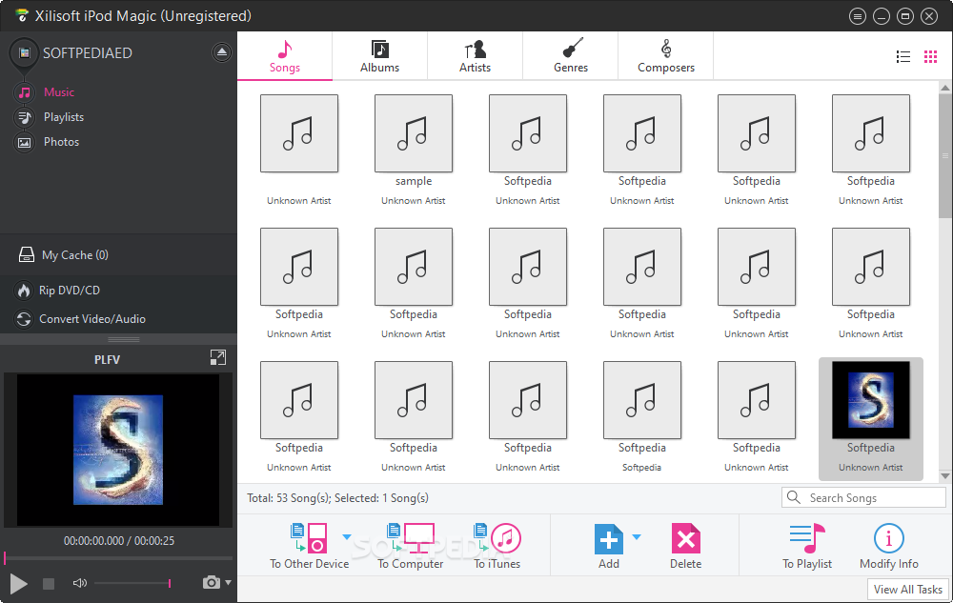Export the selection To Computer
This screenshot has height=603, width=953.
[x=410, y=546]
